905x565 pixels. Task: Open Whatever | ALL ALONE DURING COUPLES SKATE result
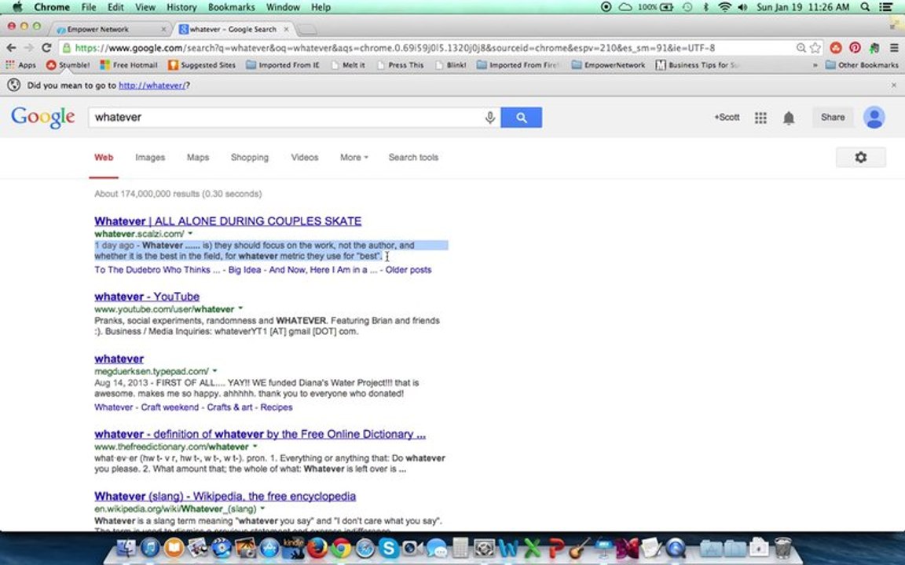pyautogui.click(x=228, y=221)
